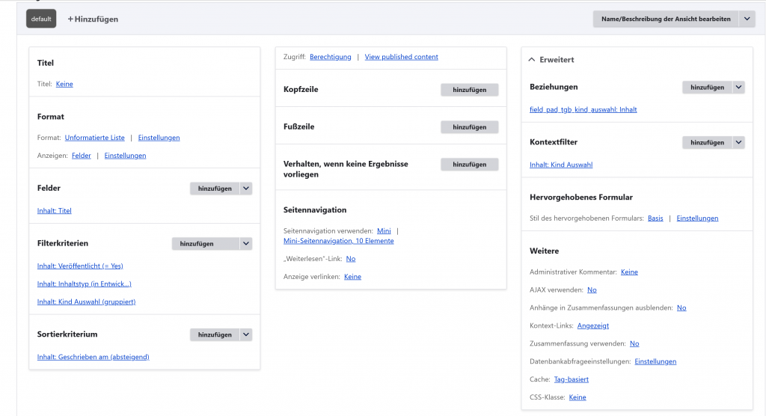Open Inhalt: Geschrieben am (absteigend) sort link

[93, 357]
